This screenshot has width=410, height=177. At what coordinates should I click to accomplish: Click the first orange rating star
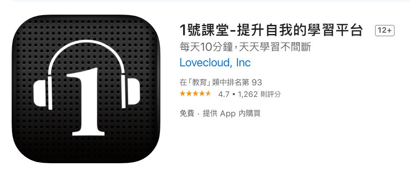pos(183,94)
